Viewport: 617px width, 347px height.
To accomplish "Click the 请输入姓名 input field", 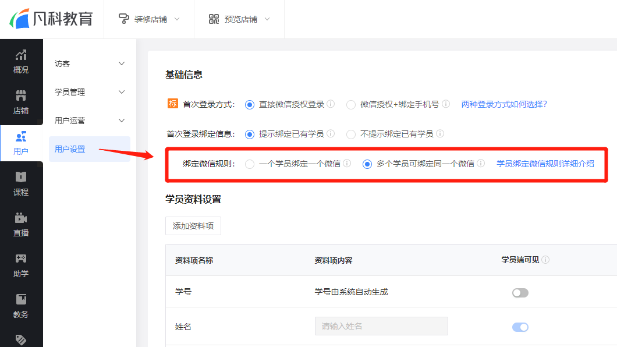I will point(381,326).
